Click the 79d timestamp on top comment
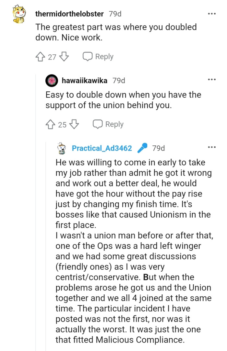Image resolution: width=227 pixels, height=351 pixels. (115, 14)
